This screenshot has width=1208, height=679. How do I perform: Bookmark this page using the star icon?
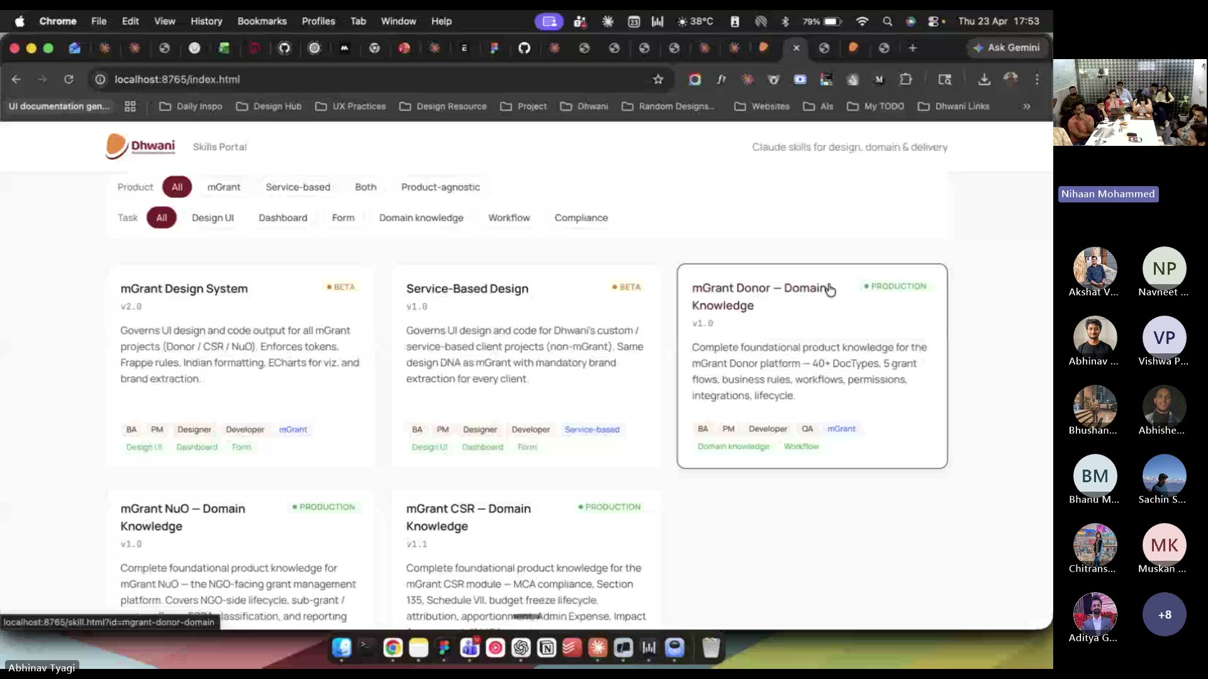click(x=658, y=79)
